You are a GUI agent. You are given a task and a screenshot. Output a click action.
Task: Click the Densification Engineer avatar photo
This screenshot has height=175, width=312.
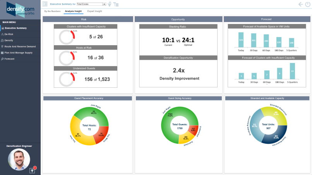[x=19, y=159]
